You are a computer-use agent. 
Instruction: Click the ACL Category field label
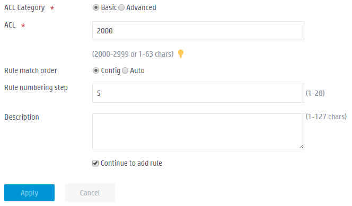point(24,7)
